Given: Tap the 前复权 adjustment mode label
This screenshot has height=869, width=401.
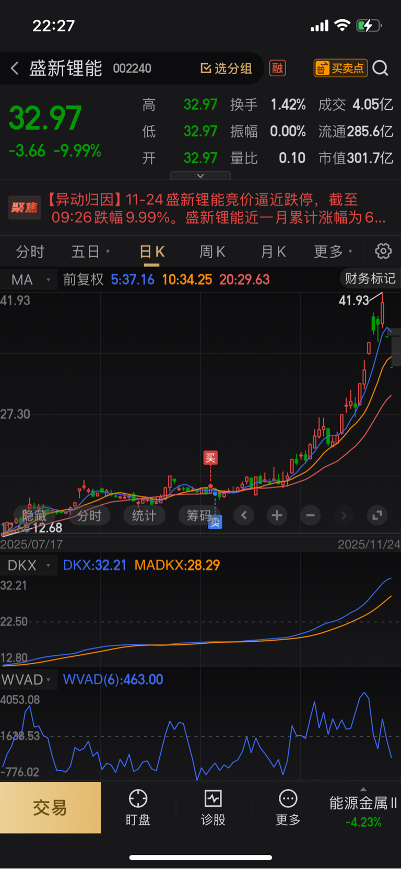Looking at the screenshot, I should coord(84,280).
